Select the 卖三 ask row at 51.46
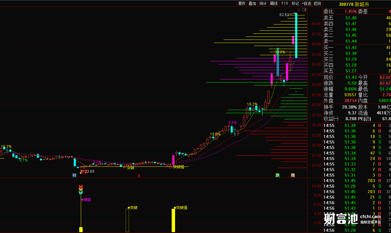This screenshot has height=233, width=391. pyautogui.click(x=357, y=29)
